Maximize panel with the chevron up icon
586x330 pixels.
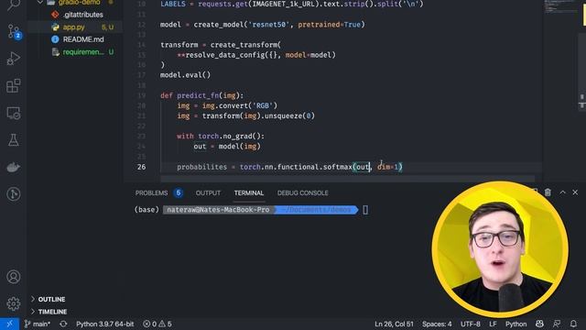point(562,192)
